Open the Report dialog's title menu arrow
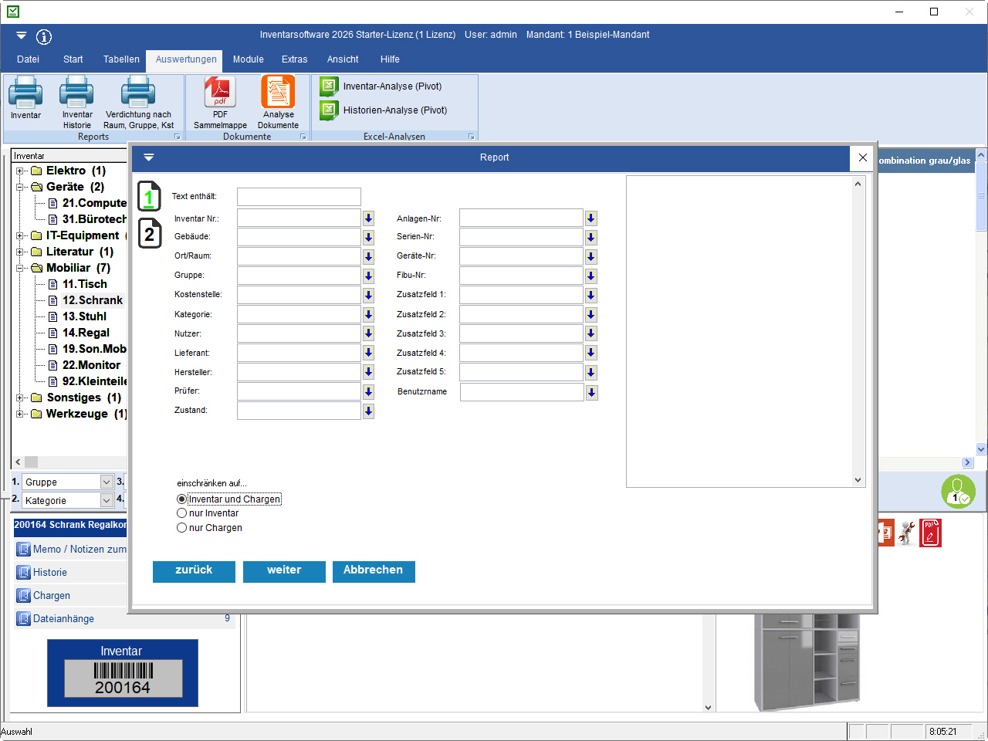The image size is (988, 741). tap(149, 157)
